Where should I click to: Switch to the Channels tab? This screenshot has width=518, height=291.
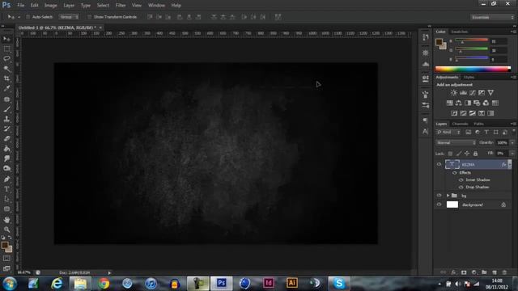(x=461, y=124)
